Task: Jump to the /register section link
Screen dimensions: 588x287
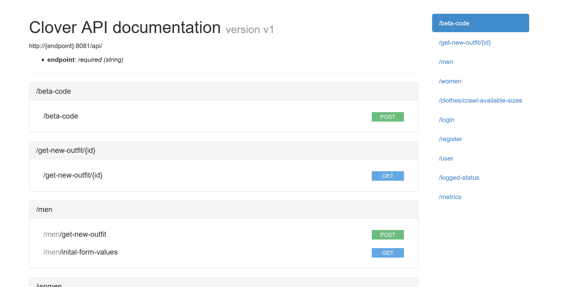Action: click(450, 139)
